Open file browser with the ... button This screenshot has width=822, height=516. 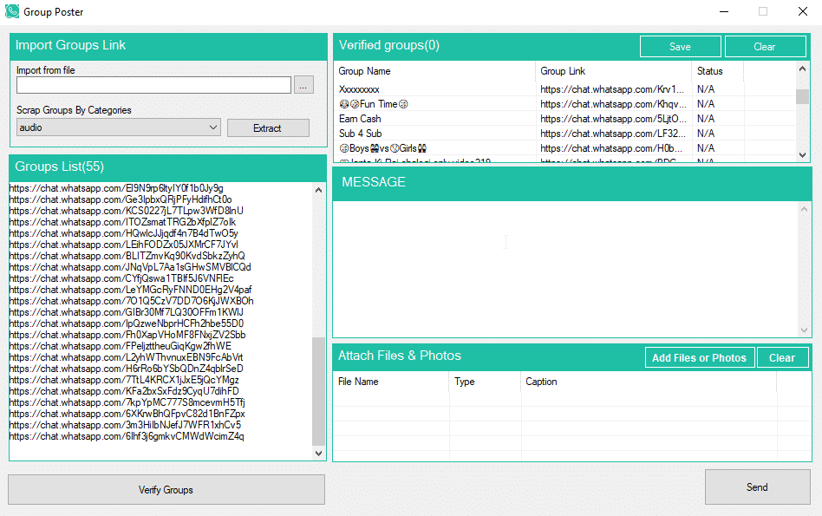303,85
